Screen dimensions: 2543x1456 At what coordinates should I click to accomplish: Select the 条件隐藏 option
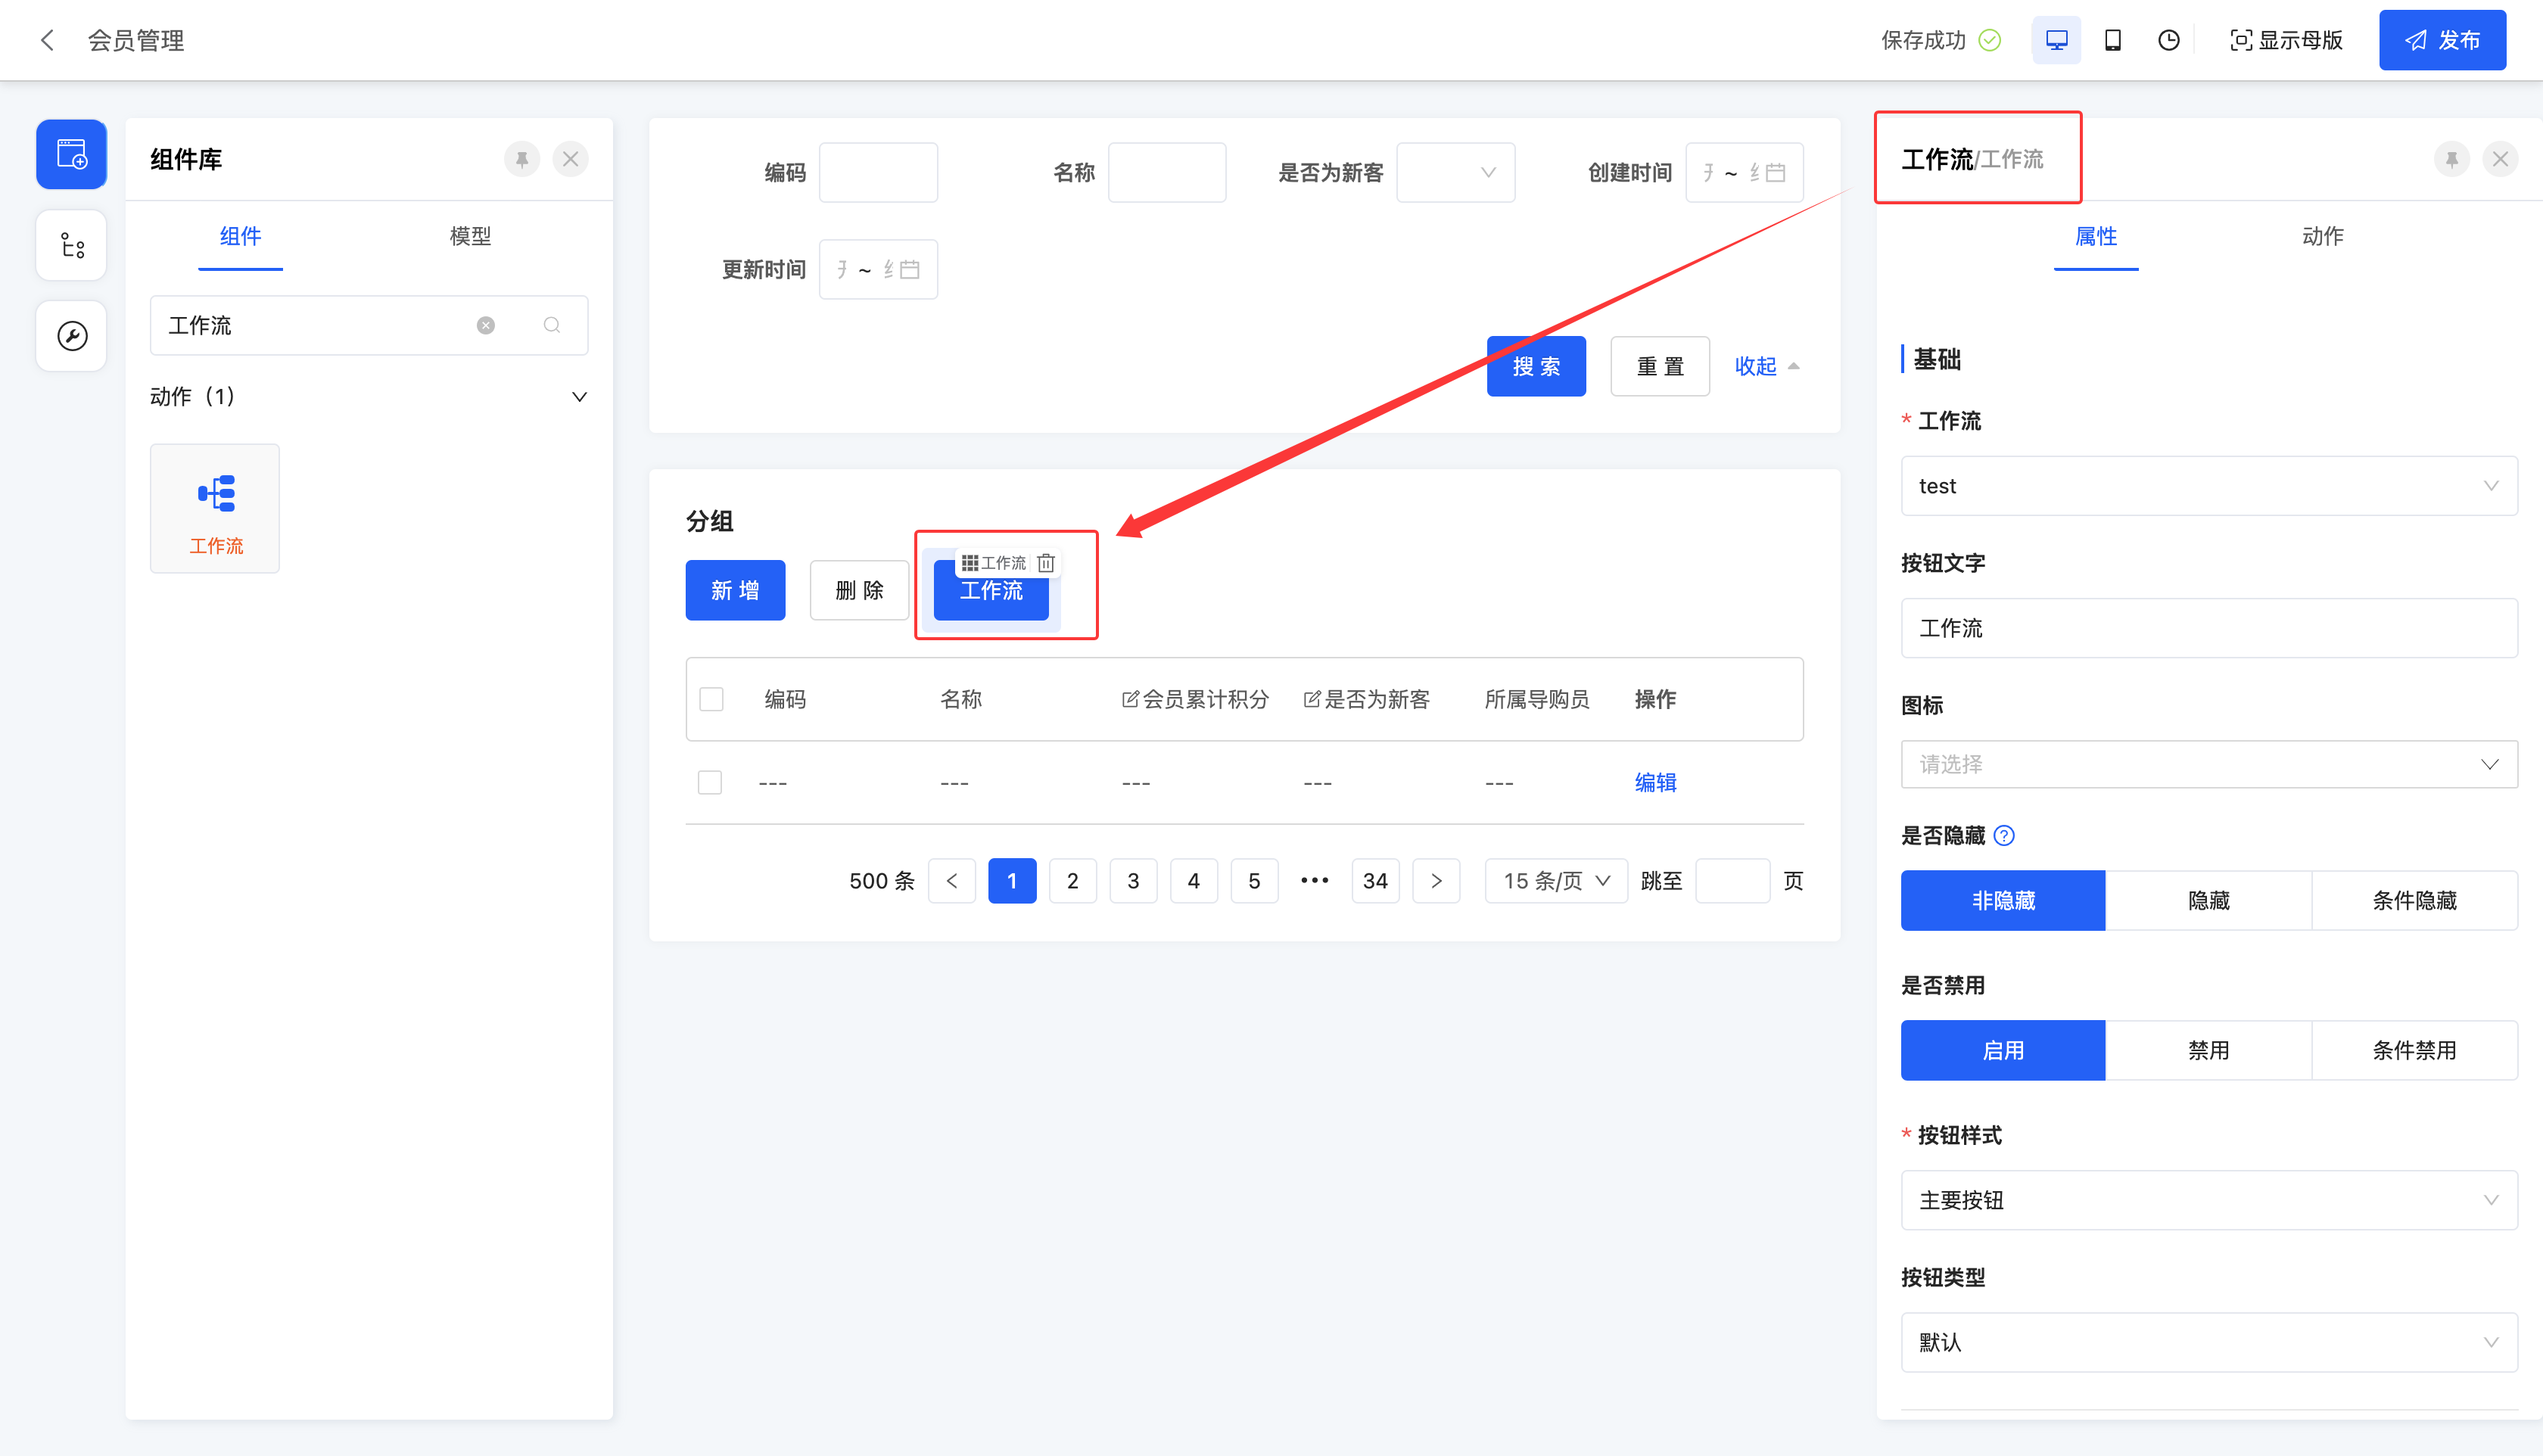pyautogui.click(x=2414, y=900)
